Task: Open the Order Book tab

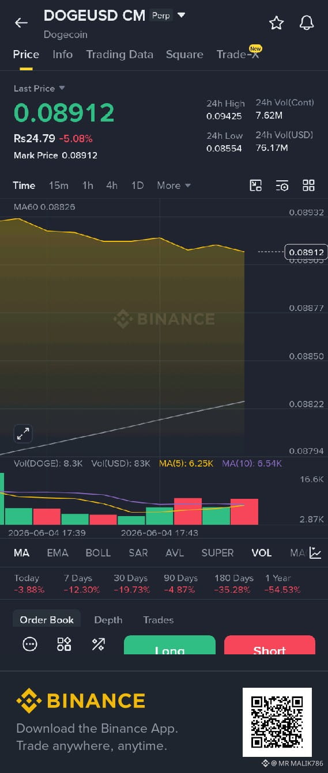Action: coord(47,620)
